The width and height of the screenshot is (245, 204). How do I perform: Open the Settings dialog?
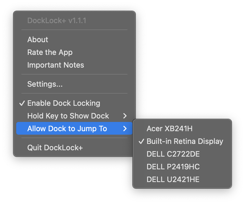pyautogui.click(x=45, y=84)
